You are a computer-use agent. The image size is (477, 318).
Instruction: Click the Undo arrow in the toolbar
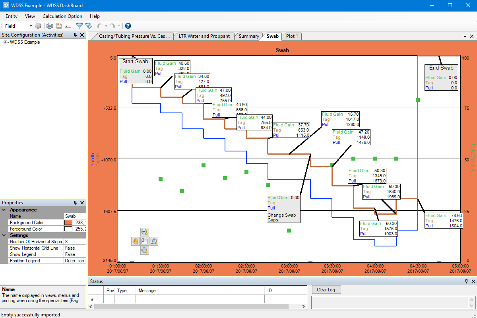[99, 26]
